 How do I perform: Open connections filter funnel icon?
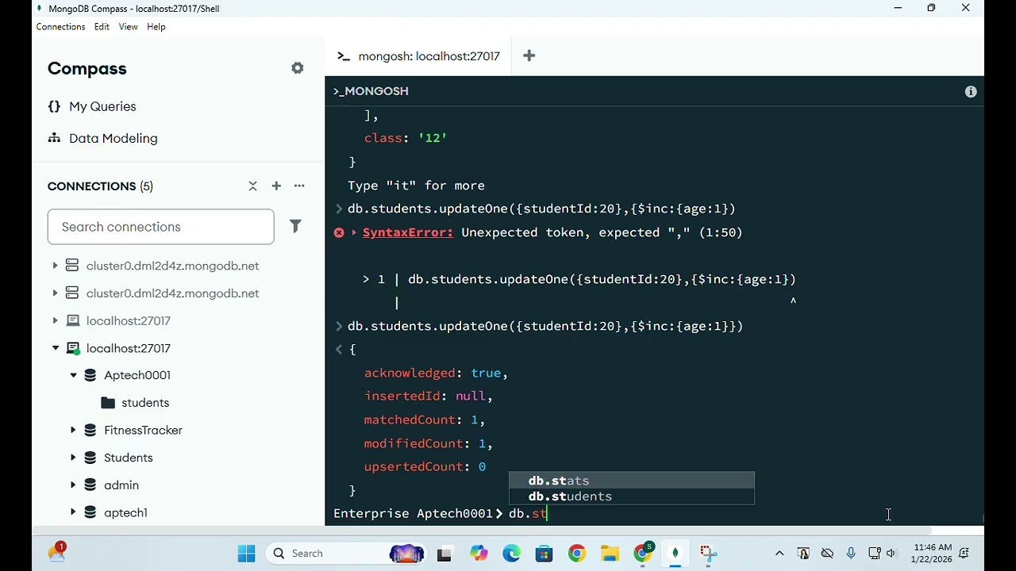[x=295, y=227]
